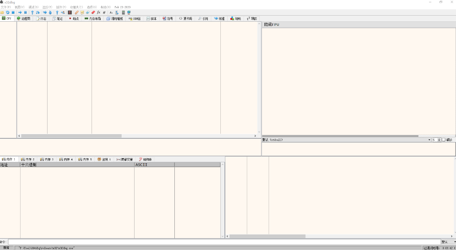
Task: Click the Step Over toolbar icon
Action: point(38,13)
